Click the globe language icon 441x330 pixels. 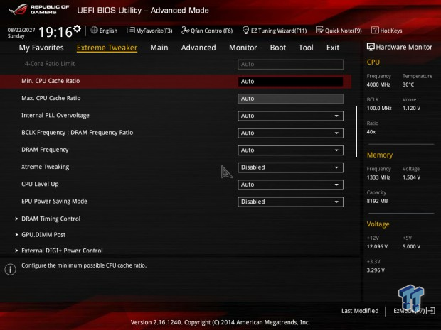point(94,31)
